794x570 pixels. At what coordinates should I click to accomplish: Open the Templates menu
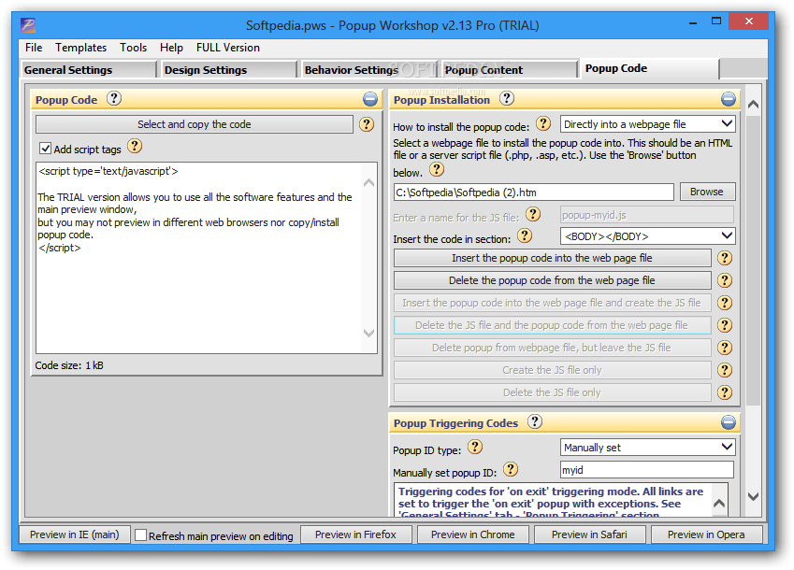click(x=81, y=47)
